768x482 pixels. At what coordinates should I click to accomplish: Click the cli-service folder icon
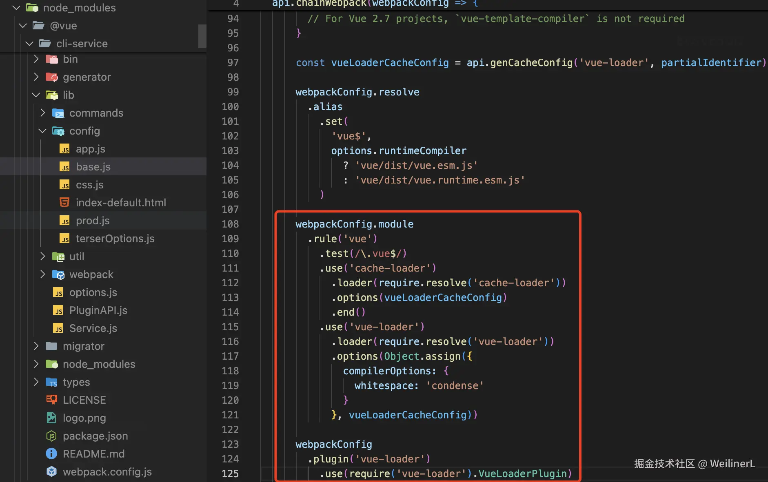pos(45,43)
